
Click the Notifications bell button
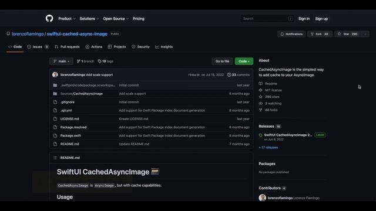point(291,34)
